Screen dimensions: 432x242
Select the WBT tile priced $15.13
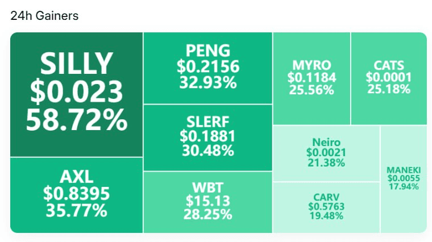pyautogui.click(x=208, y=202)
